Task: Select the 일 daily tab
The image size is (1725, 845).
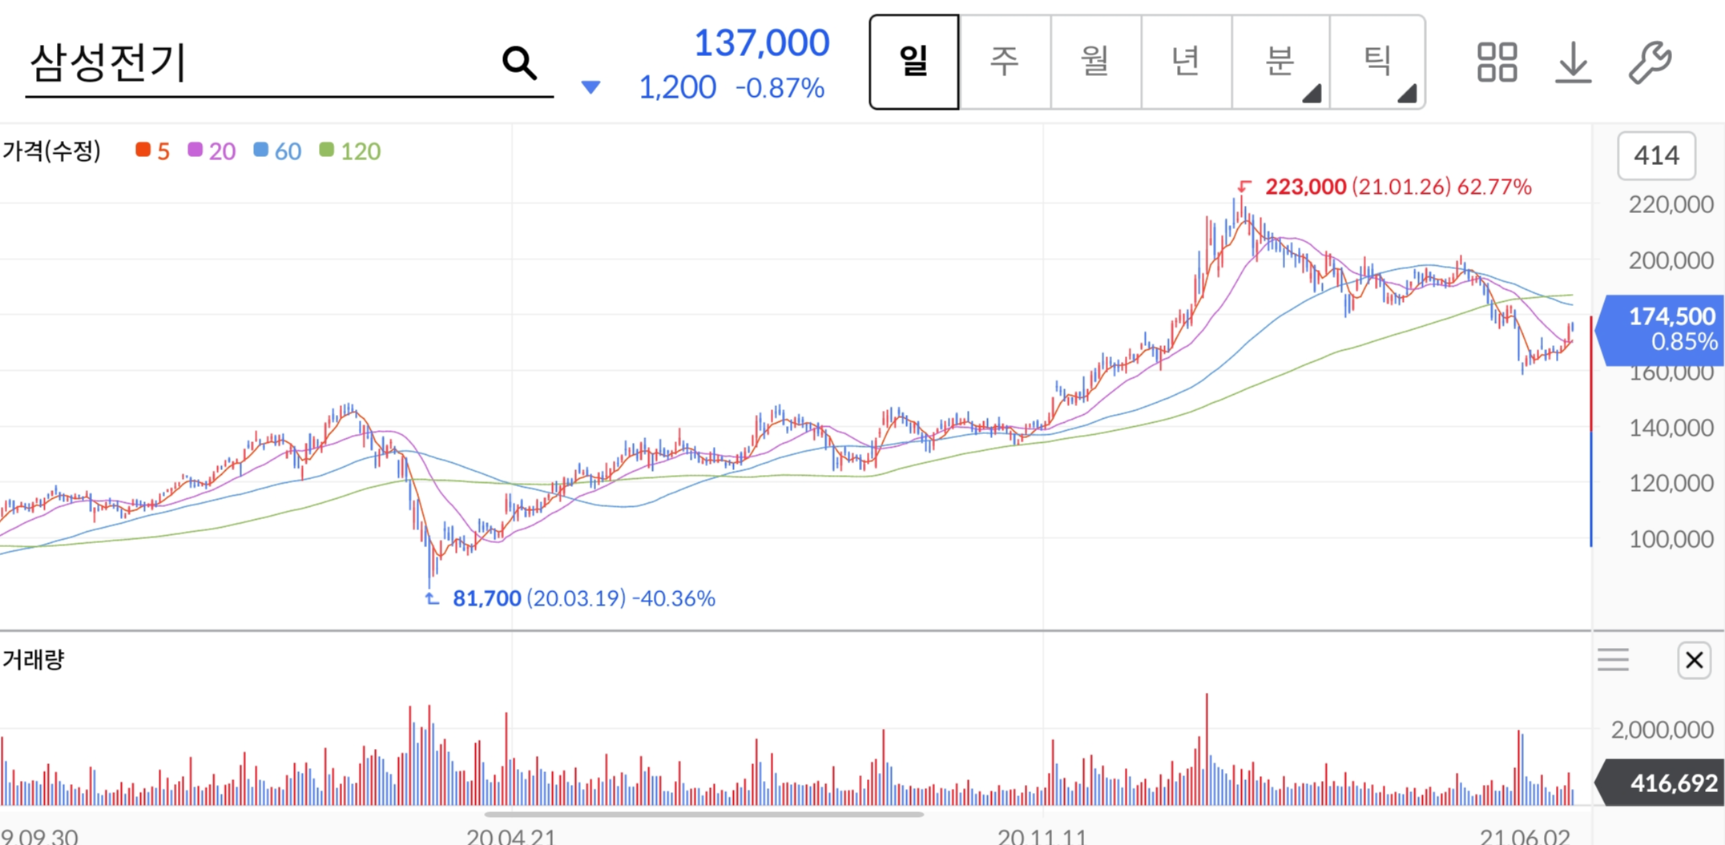Action: coord(914,62)
